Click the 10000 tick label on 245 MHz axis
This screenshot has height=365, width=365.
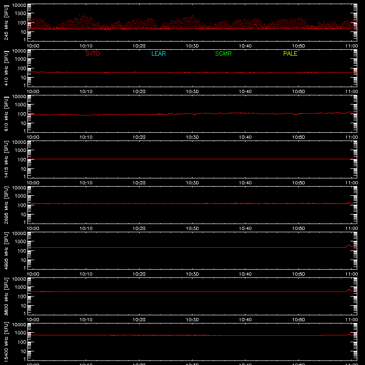(x=19, y=5)
